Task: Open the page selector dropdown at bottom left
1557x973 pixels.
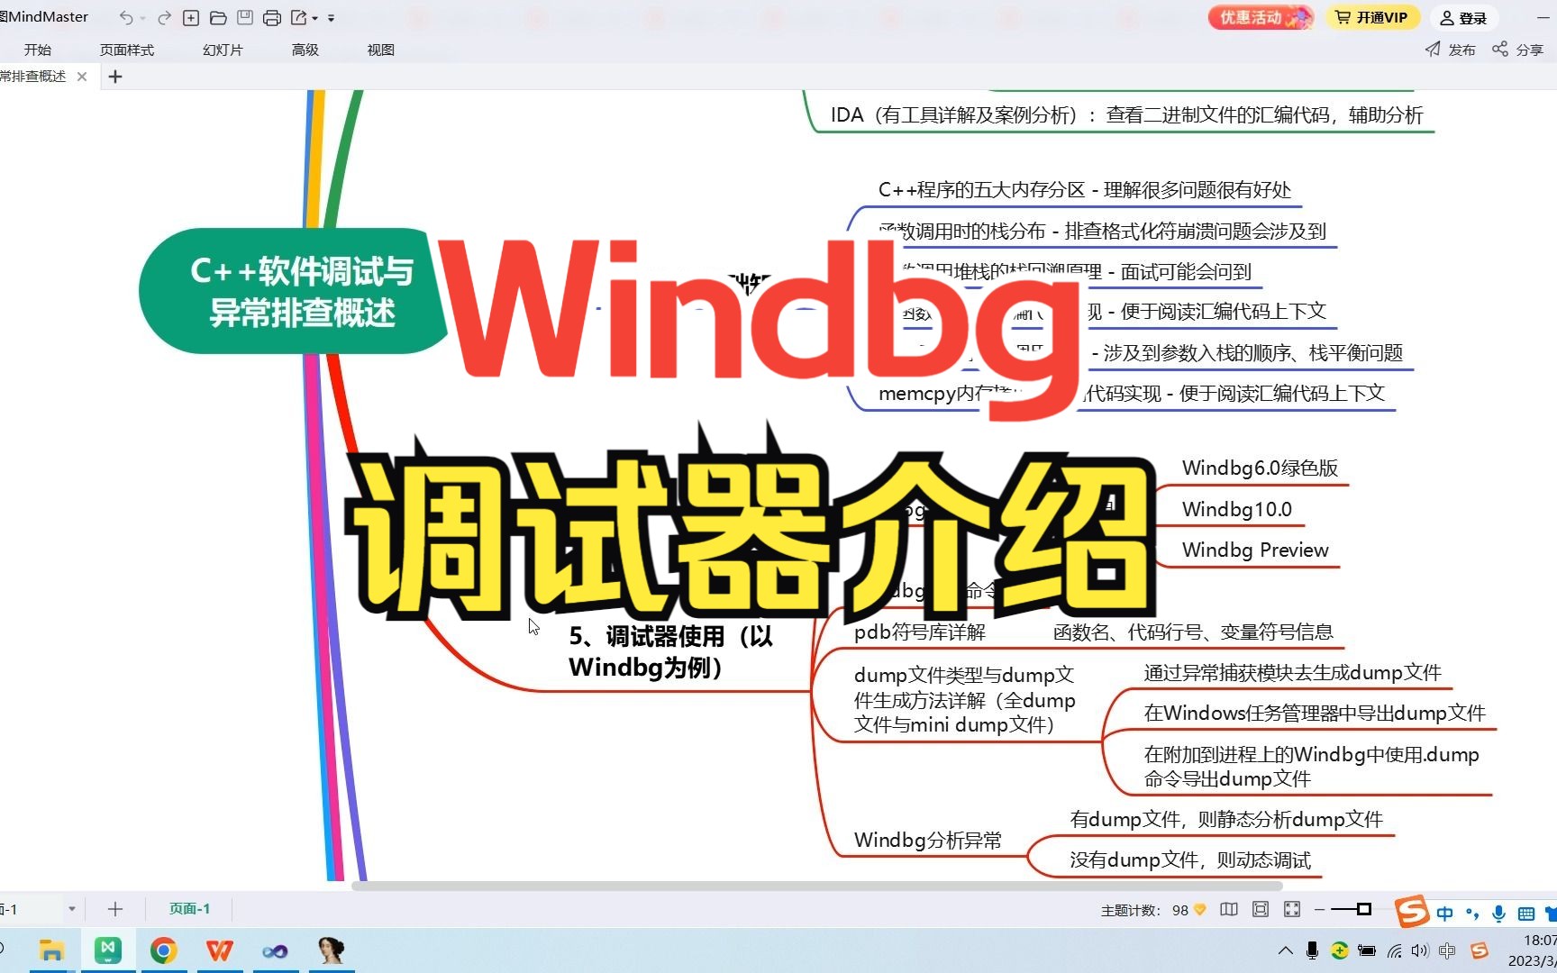Action: pyautogui.click(x=71, y=909)
